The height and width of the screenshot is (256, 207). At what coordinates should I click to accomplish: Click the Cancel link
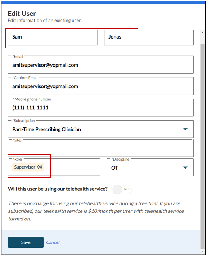coord(53,242)
